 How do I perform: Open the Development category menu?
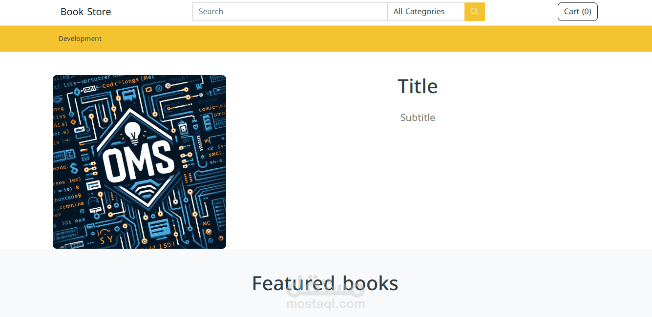80,39
